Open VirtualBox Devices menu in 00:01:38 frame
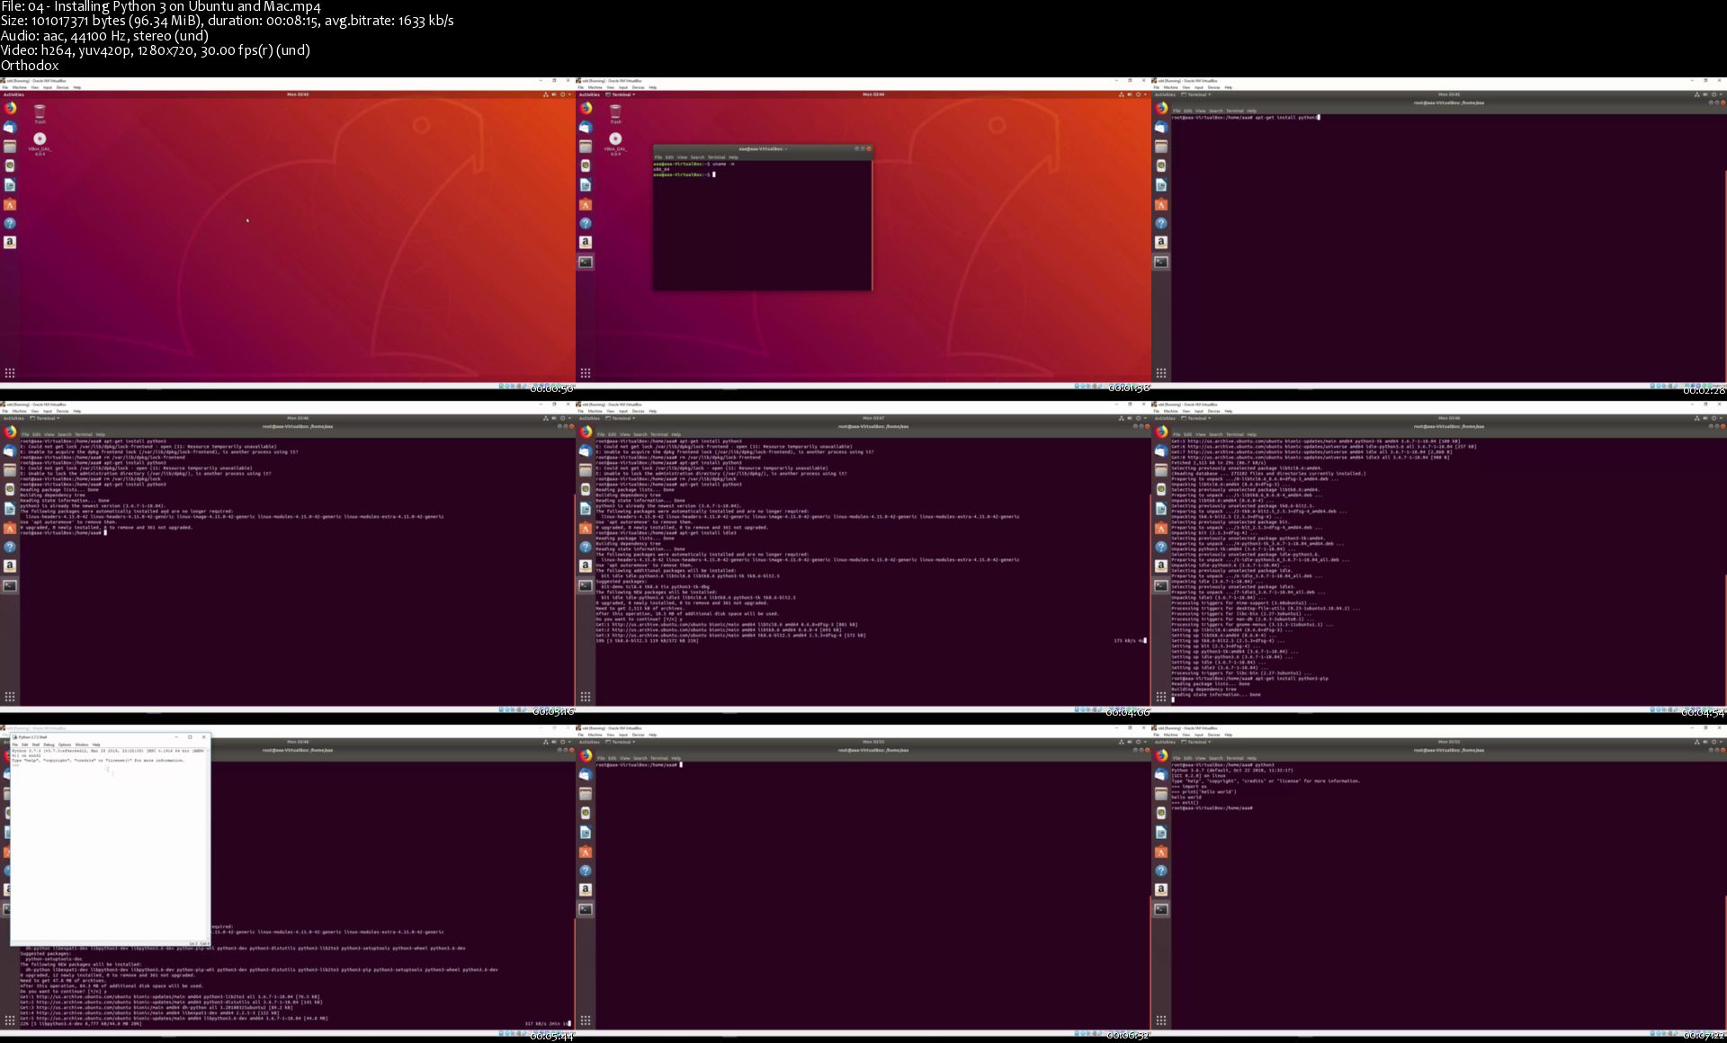1727x1043 pixels. [x=639, y=87]
